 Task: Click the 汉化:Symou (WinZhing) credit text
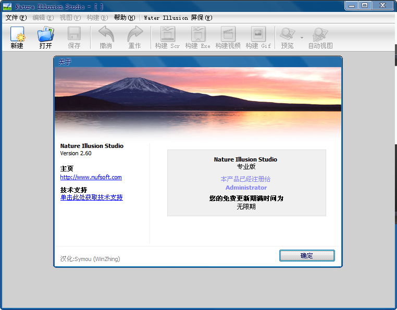(x=90, y=259)
